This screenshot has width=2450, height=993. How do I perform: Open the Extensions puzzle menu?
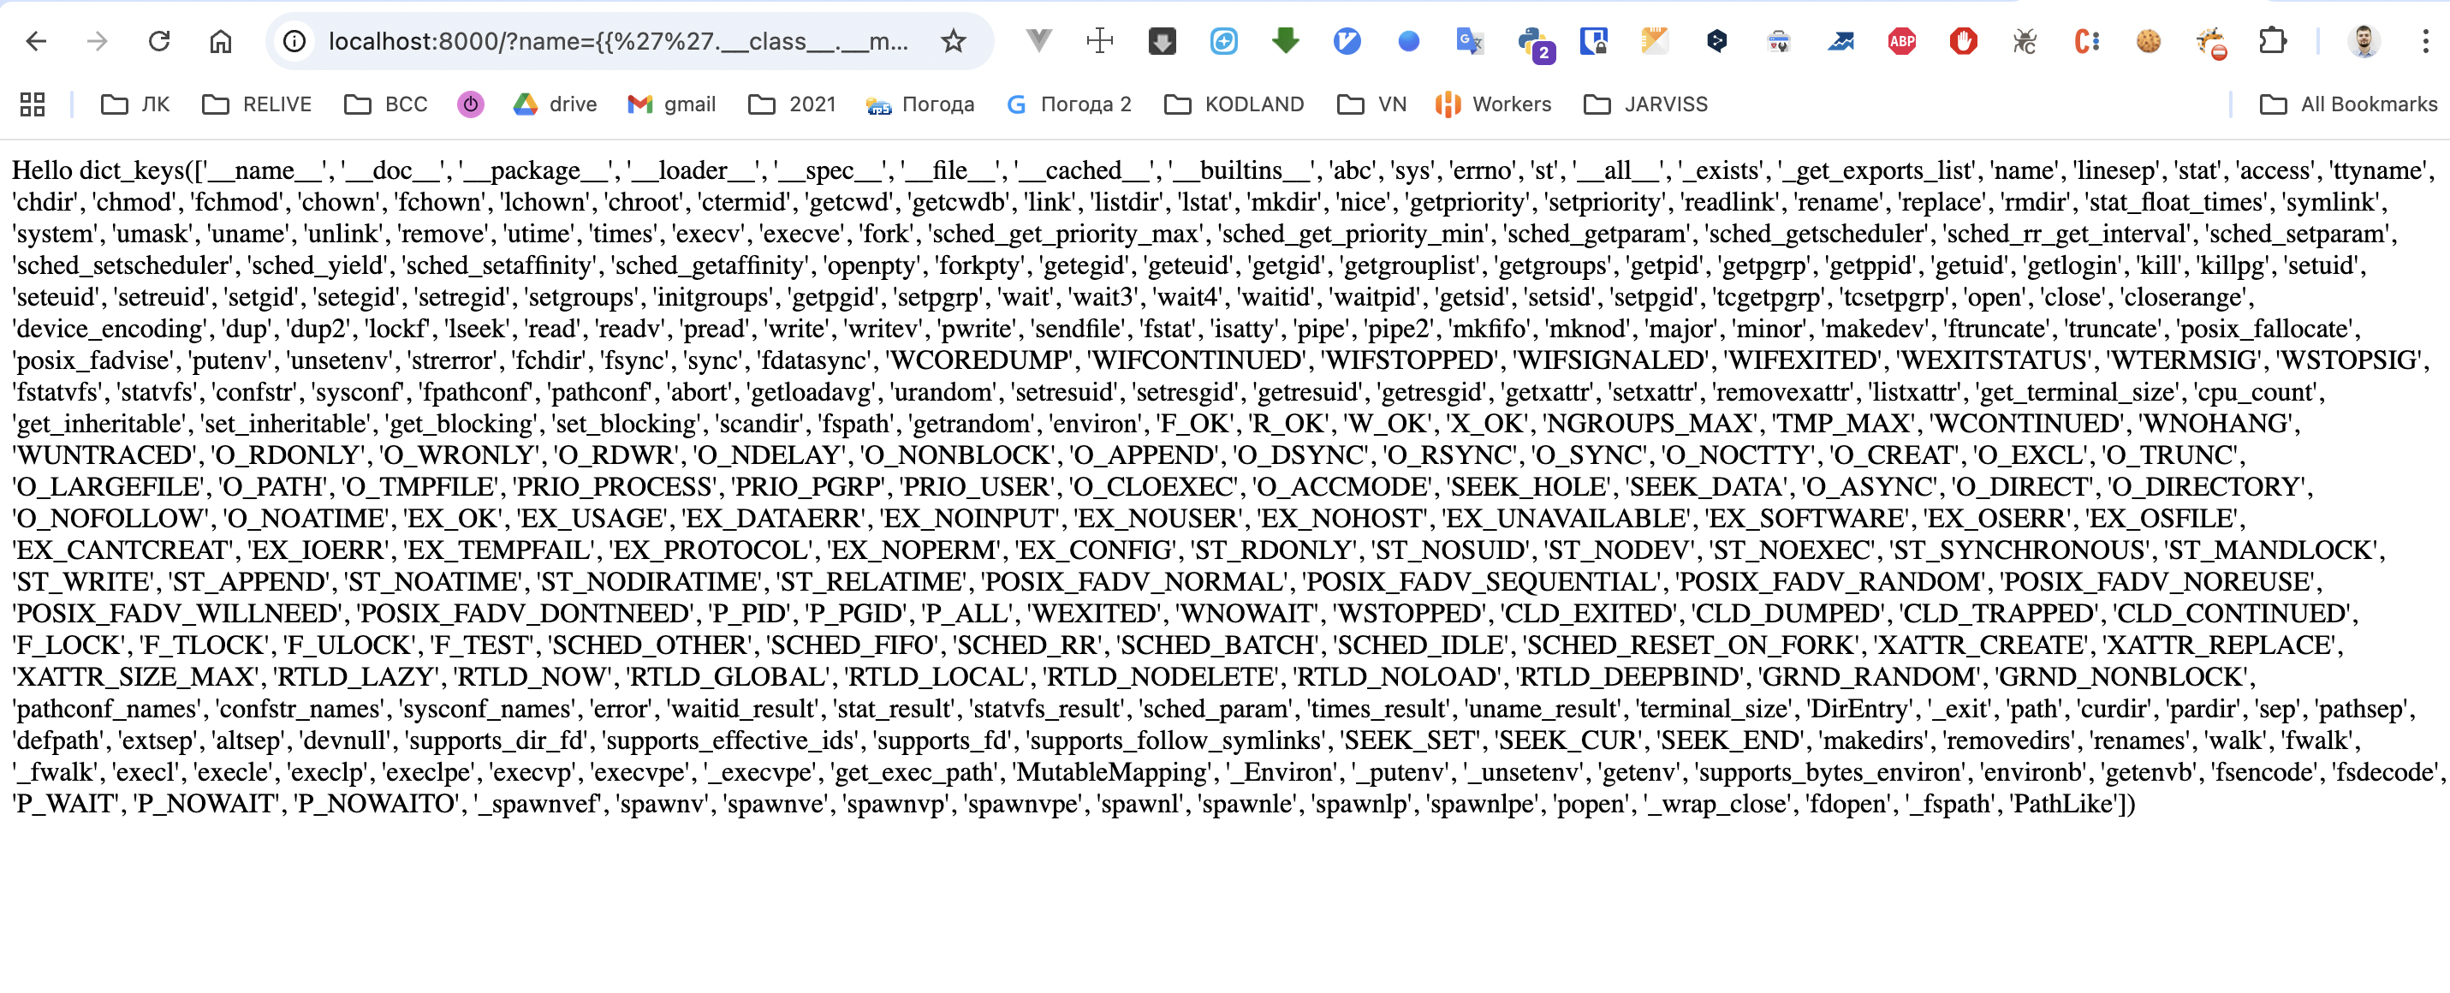[x=2272, y=41]
